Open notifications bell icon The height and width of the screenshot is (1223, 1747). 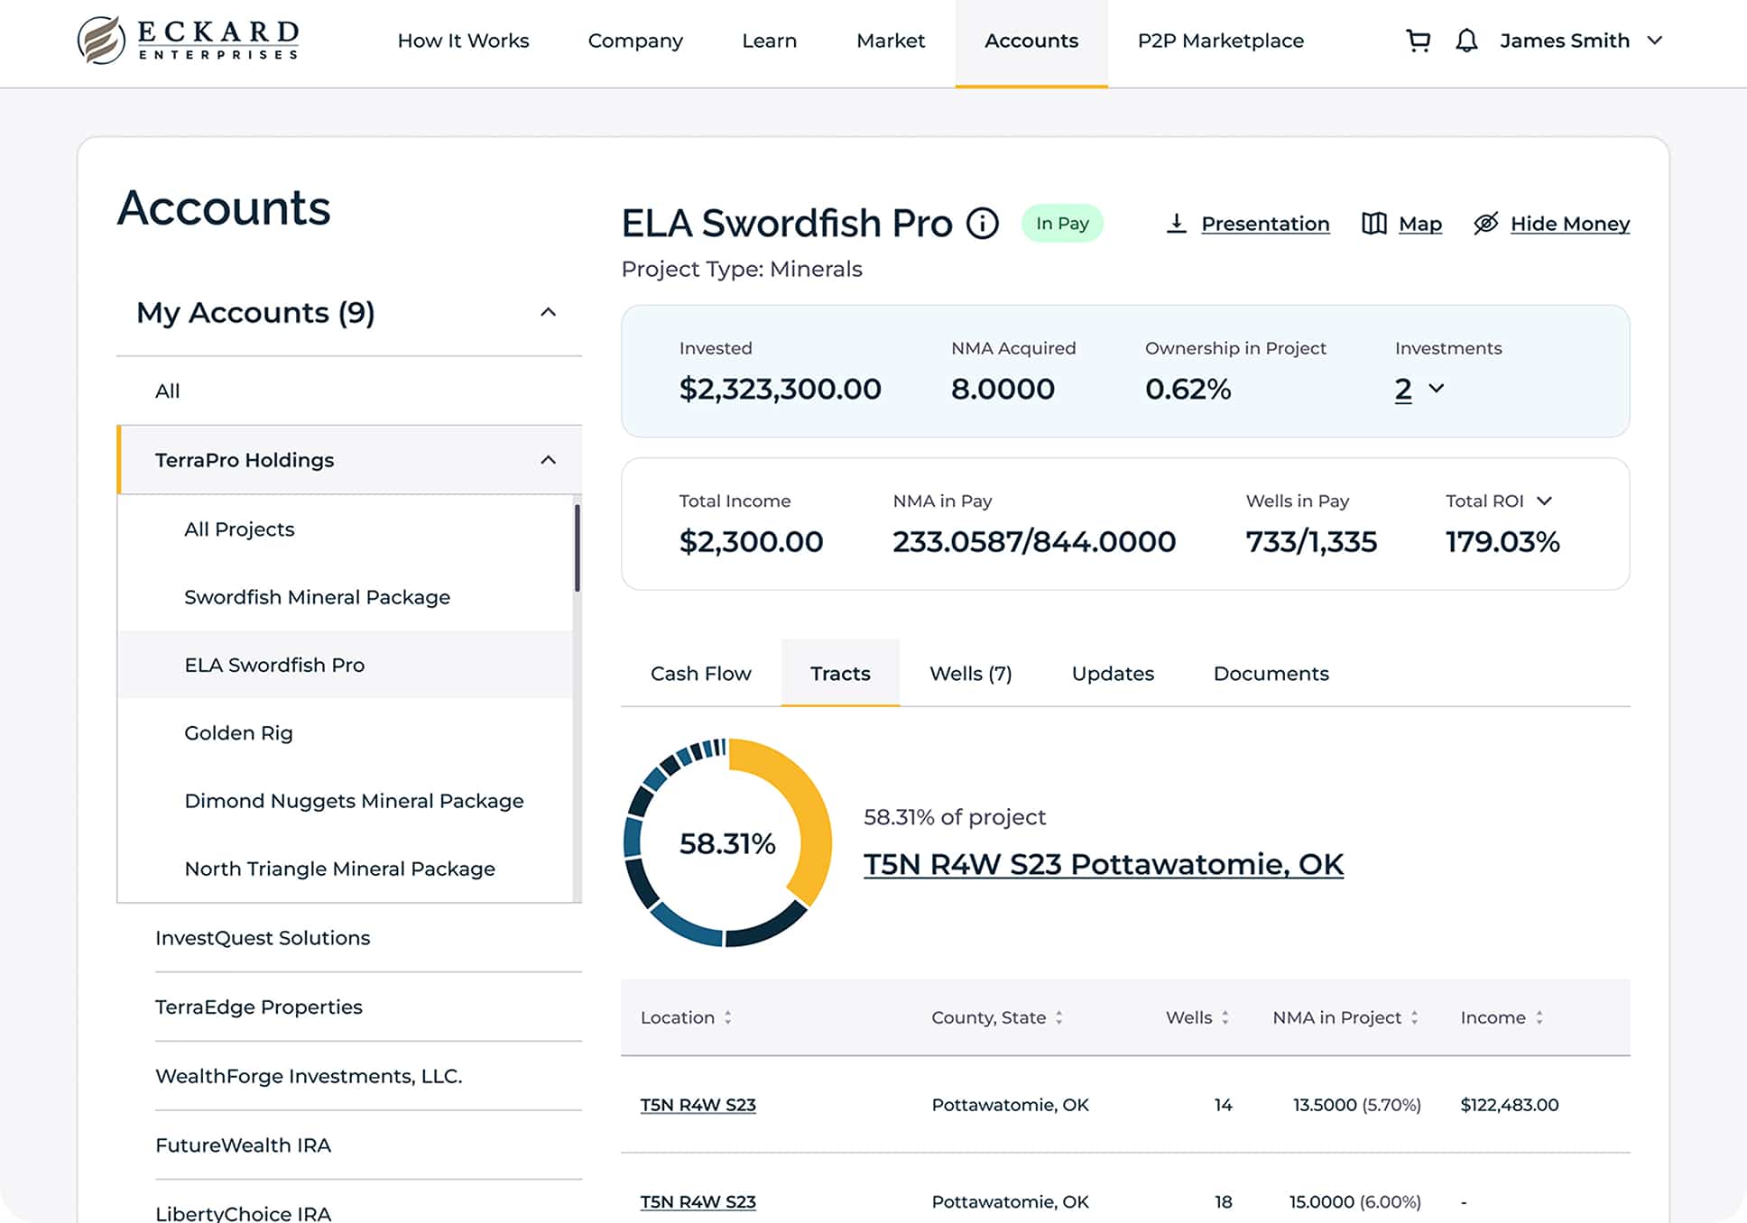pyautogui.click(x=1466, y=41)
